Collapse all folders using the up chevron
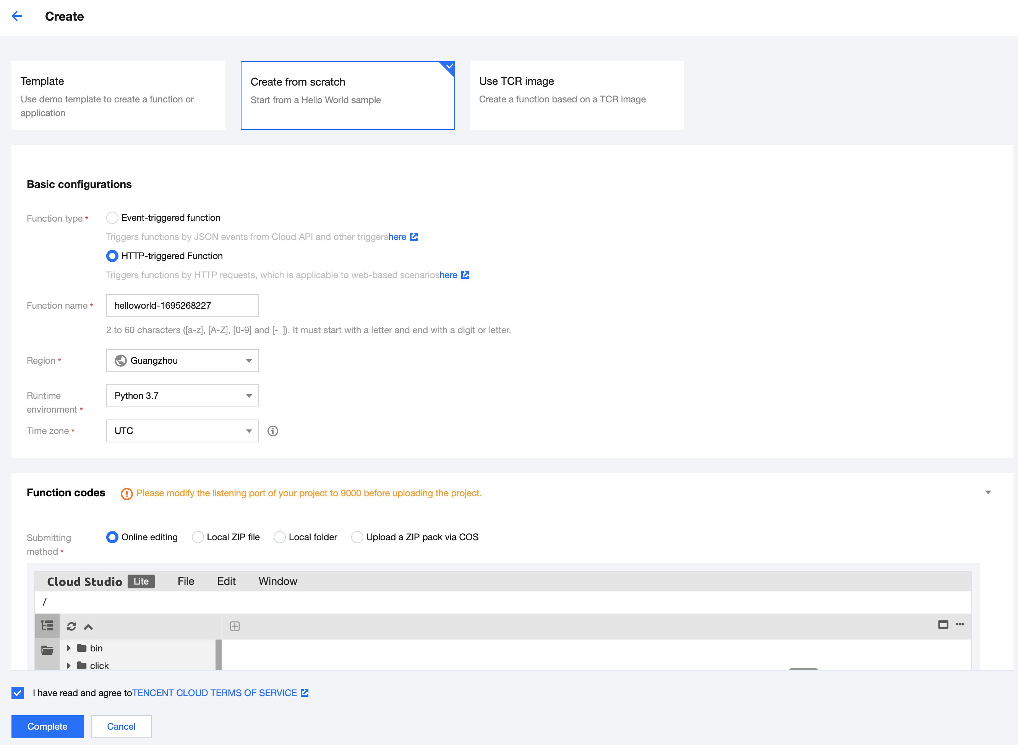Screen dimensions: 1018x745 coord(88,627)
